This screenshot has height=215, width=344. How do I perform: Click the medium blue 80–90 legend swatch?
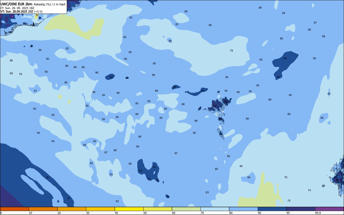coord(243,209)
